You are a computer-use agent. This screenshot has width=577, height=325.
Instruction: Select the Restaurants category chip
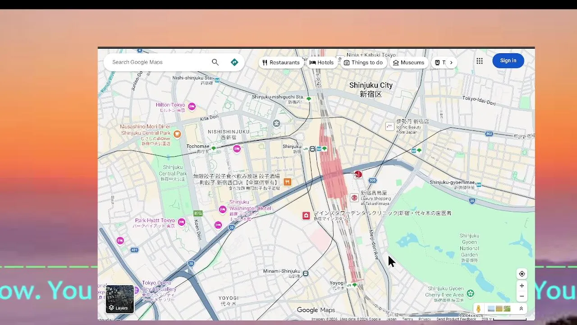pyautogui.click(x=281, y=63)
